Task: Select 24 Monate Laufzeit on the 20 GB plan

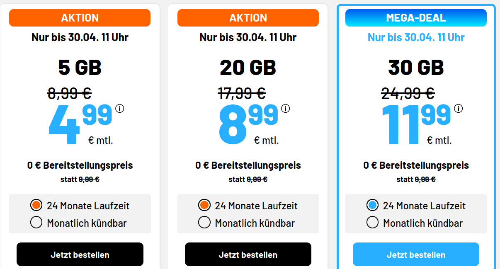Action: pyautogui.click(x=204, y=206)
